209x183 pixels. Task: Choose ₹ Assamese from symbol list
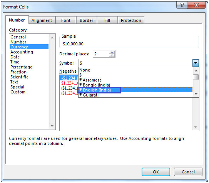pos(135,80)
